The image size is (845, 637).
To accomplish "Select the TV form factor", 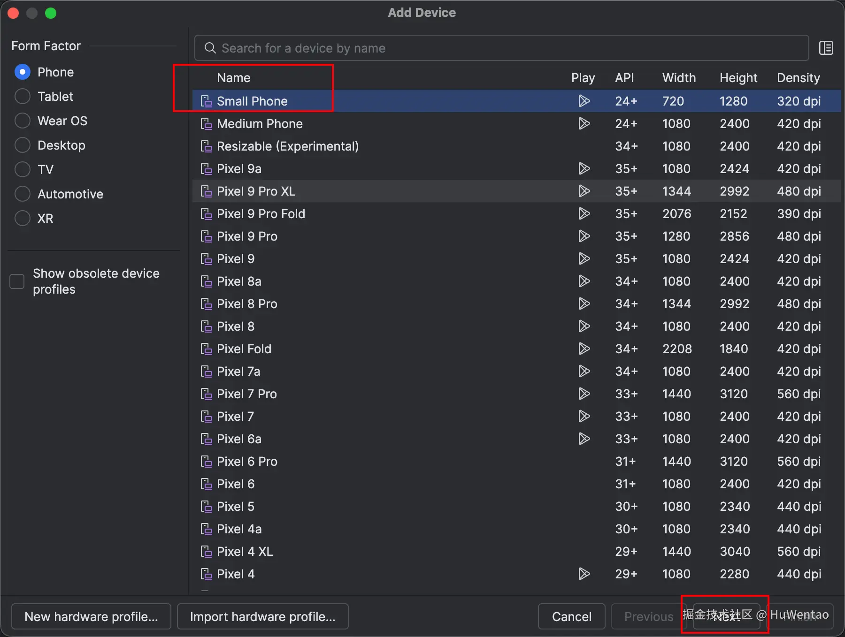I will (23, 170).
